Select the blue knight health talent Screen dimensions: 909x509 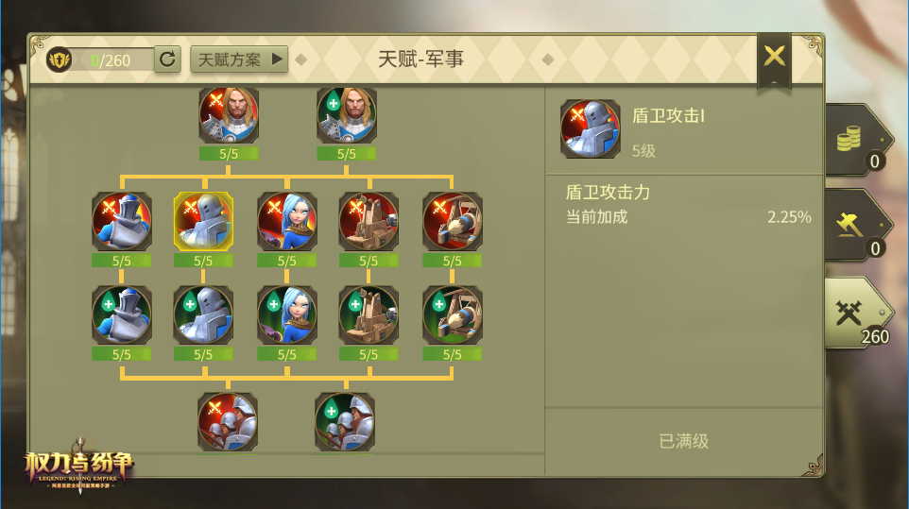pos(122,315)
